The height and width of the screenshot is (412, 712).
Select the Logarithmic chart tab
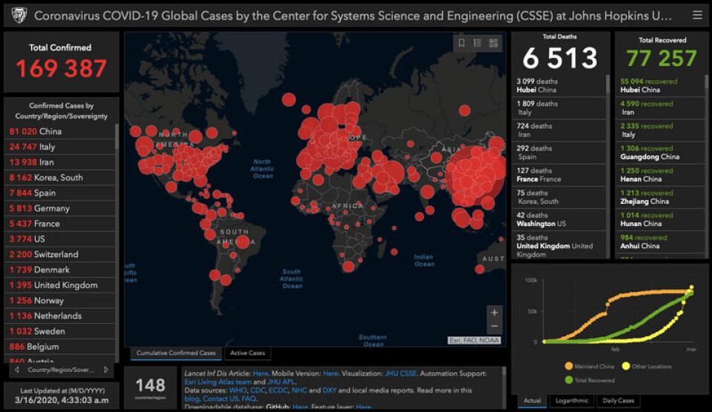click(573, 401)
